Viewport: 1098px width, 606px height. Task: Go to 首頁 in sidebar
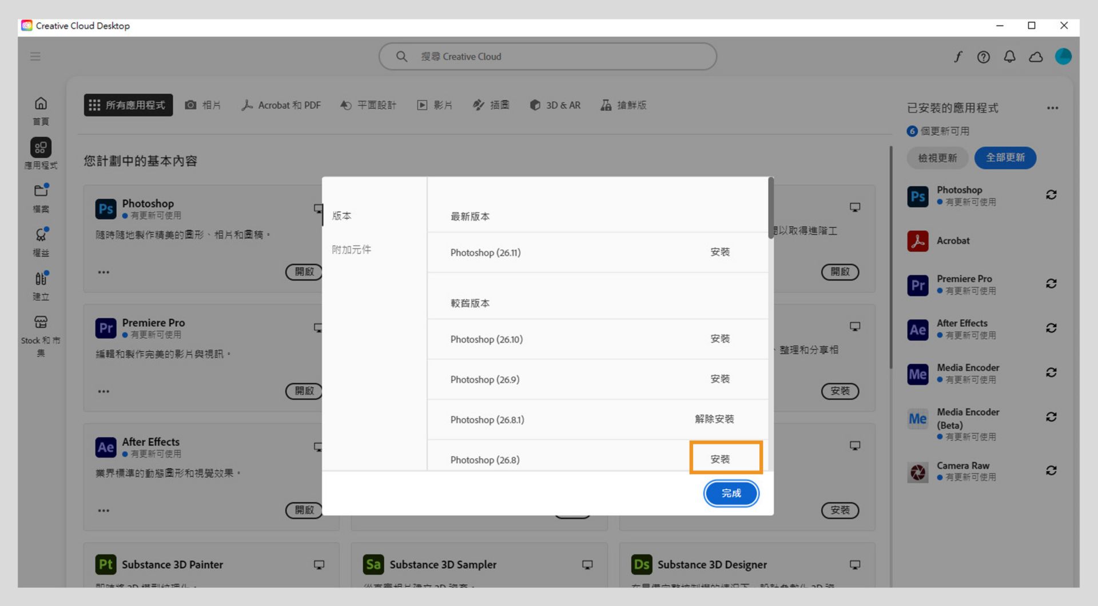click(41, 111)
